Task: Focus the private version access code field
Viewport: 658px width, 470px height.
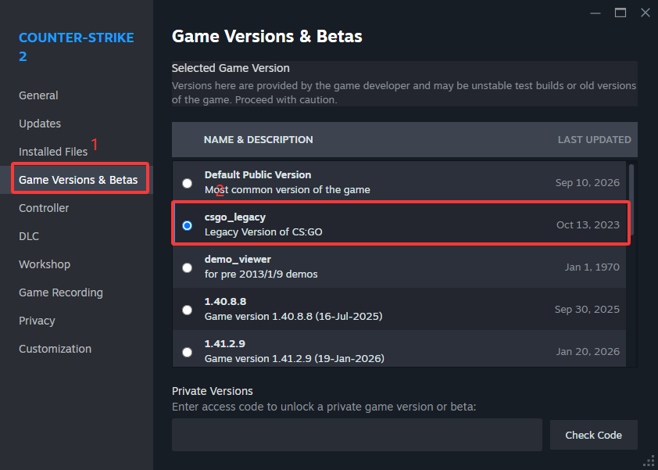Action: pyautogui.click(x=356, y=435)
